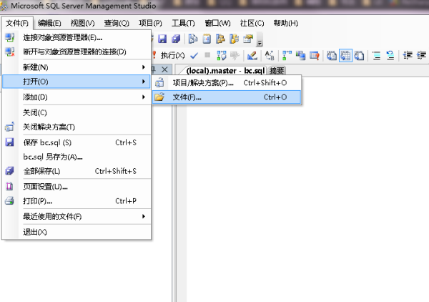
Task: Open the 编辑(E) menu
Action: pyautogui.click(x=49, y=24)
